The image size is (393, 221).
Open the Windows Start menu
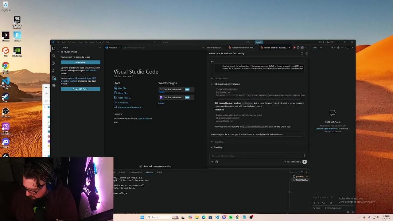click(142, 217)
